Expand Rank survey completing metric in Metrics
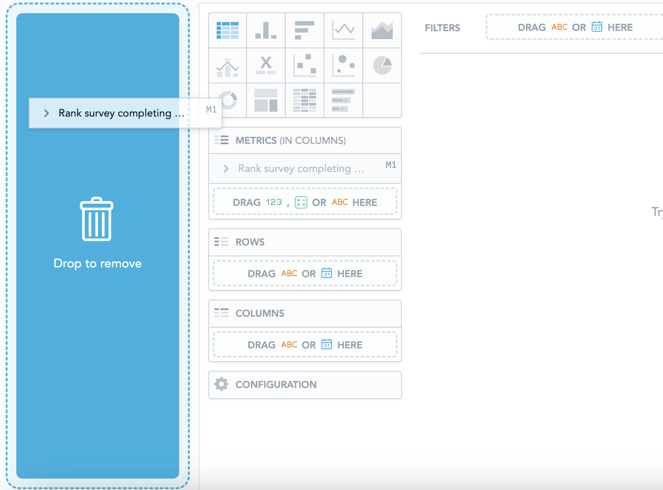 click(226, 168)
